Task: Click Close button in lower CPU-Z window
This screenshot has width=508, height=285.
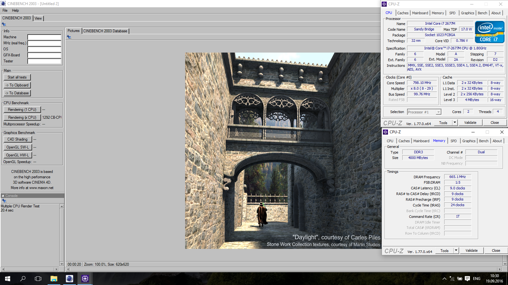Action: [496, 250]
